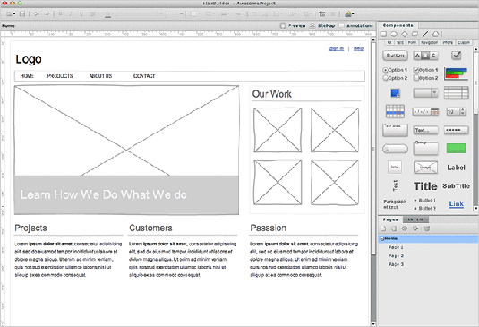Pick the Button component from palette
479x327 pixels.
395,56
